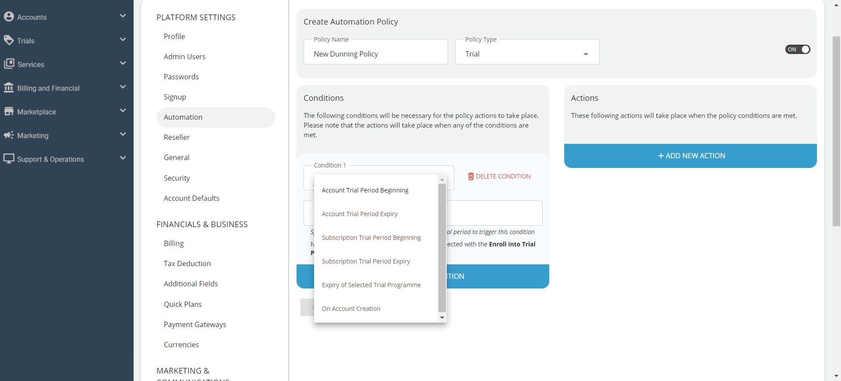The width and height of the screenshot is (841, 381).
Task: Pick Expiry of Selected Trial Programme
Action: click(x=376, y=285)
